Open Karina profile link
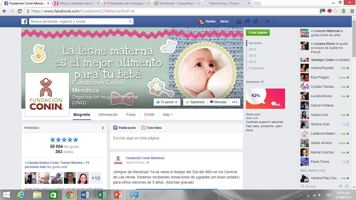This screenshot has height=200, width=356. pos(207,21)
